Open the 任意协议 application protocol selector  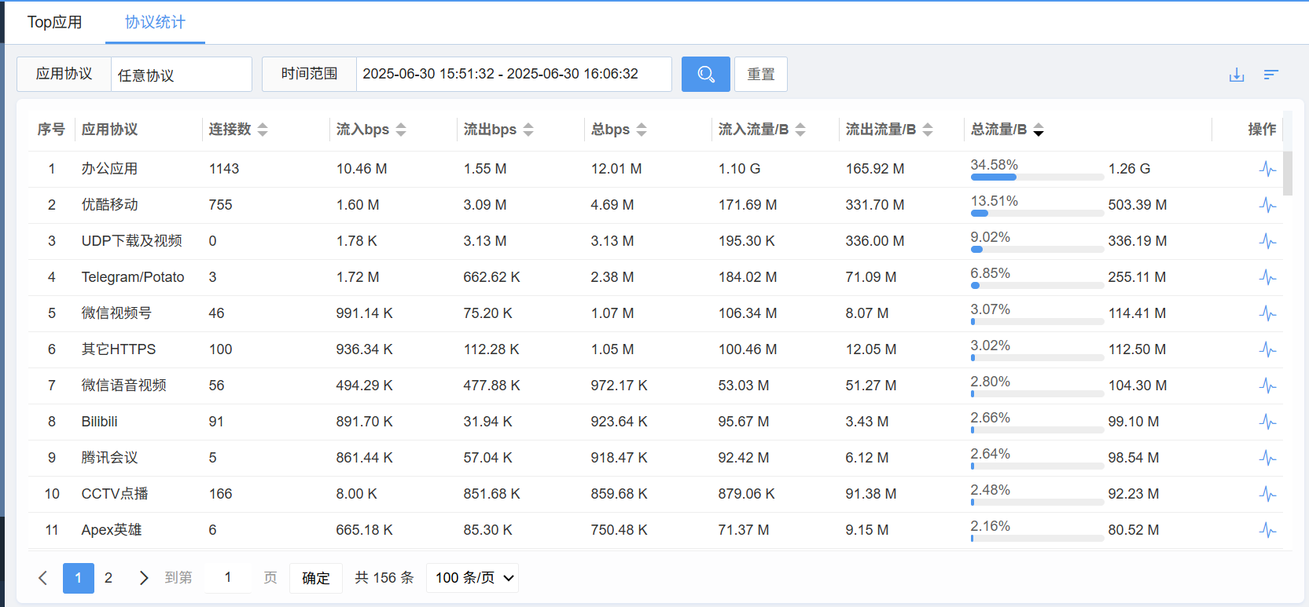pyautogui.click(x=182, y=75)
